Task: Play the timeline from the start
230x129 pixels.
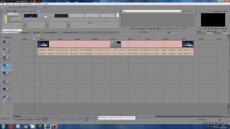Action: (20, 119)
